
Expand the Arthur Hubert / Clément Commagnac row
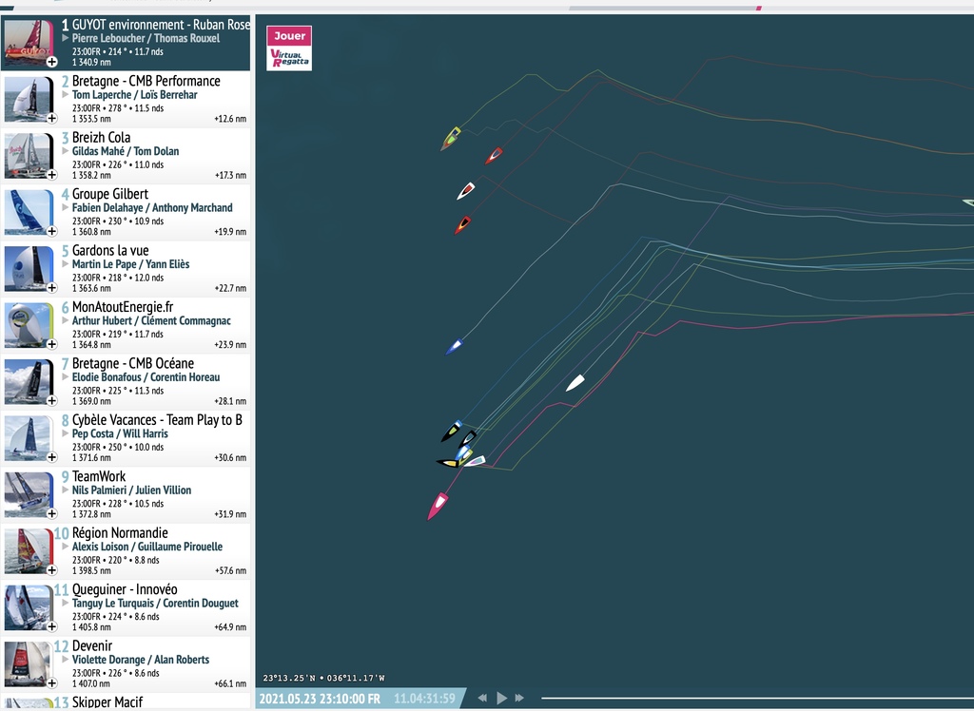pyautogui.click(x=66, y=320)
